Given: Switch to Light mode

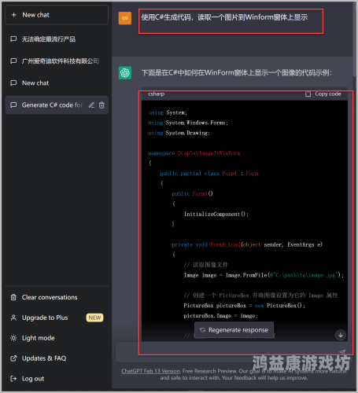Looking at the screenshot, I should click(x=57, y=338).
